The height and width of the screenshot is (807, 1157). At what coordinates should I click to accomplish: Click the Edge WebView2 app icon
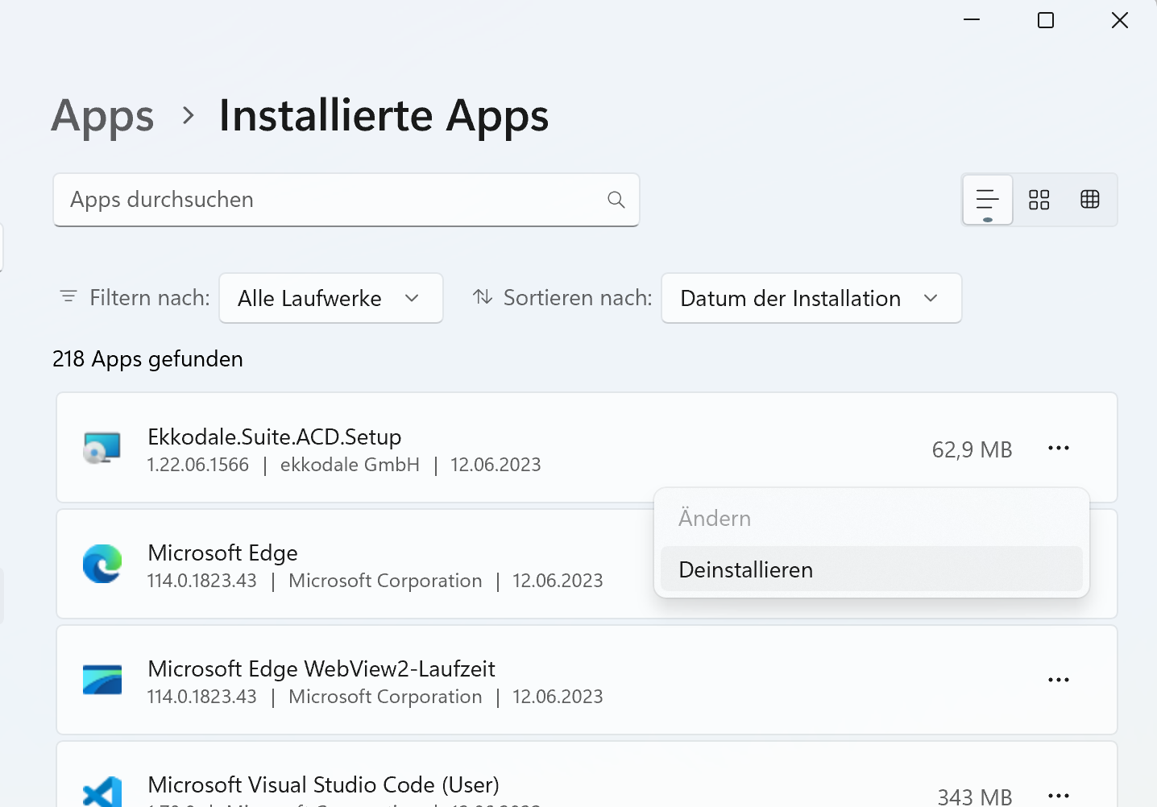coord(102,680)
